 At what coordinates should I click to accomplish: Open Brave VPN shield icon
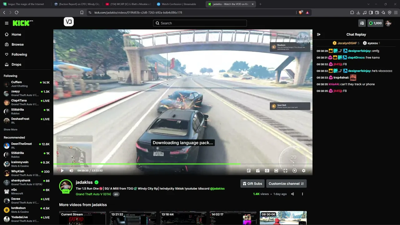coord(389,12)
